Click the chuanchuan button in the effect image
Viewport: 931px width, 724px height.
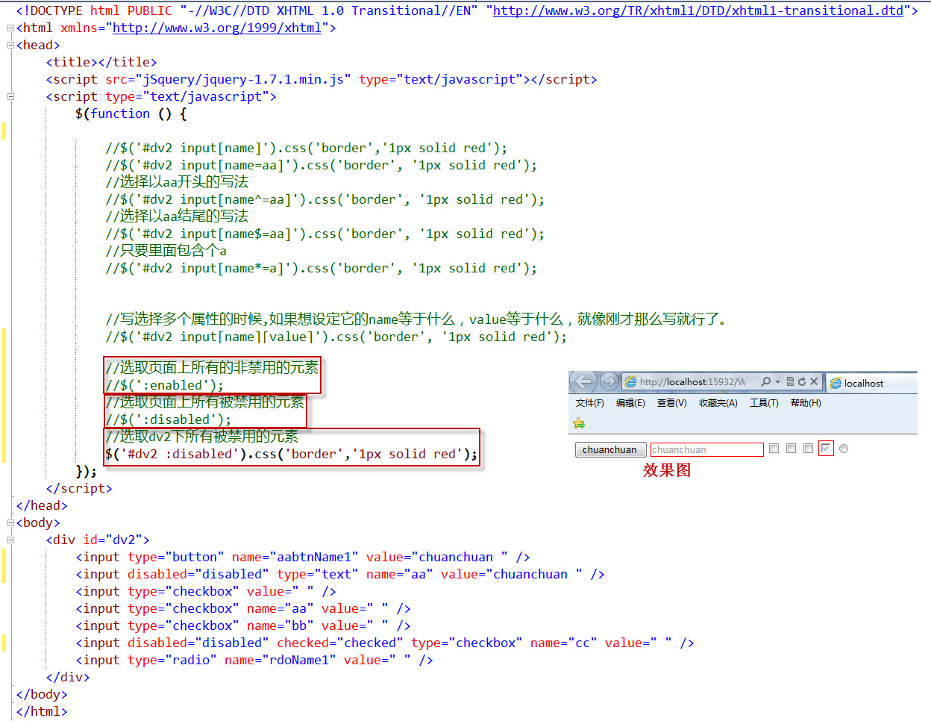[x=610, y=449]
